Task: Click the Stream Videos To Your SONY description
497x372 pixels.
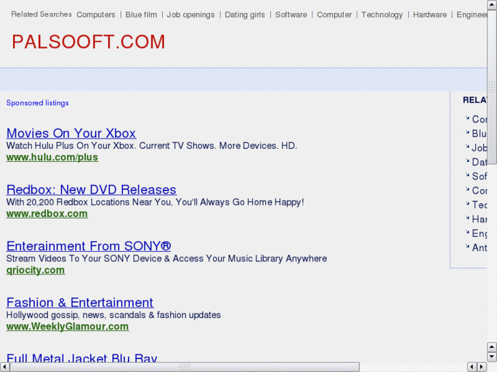Action: click(x=166, y=258)
